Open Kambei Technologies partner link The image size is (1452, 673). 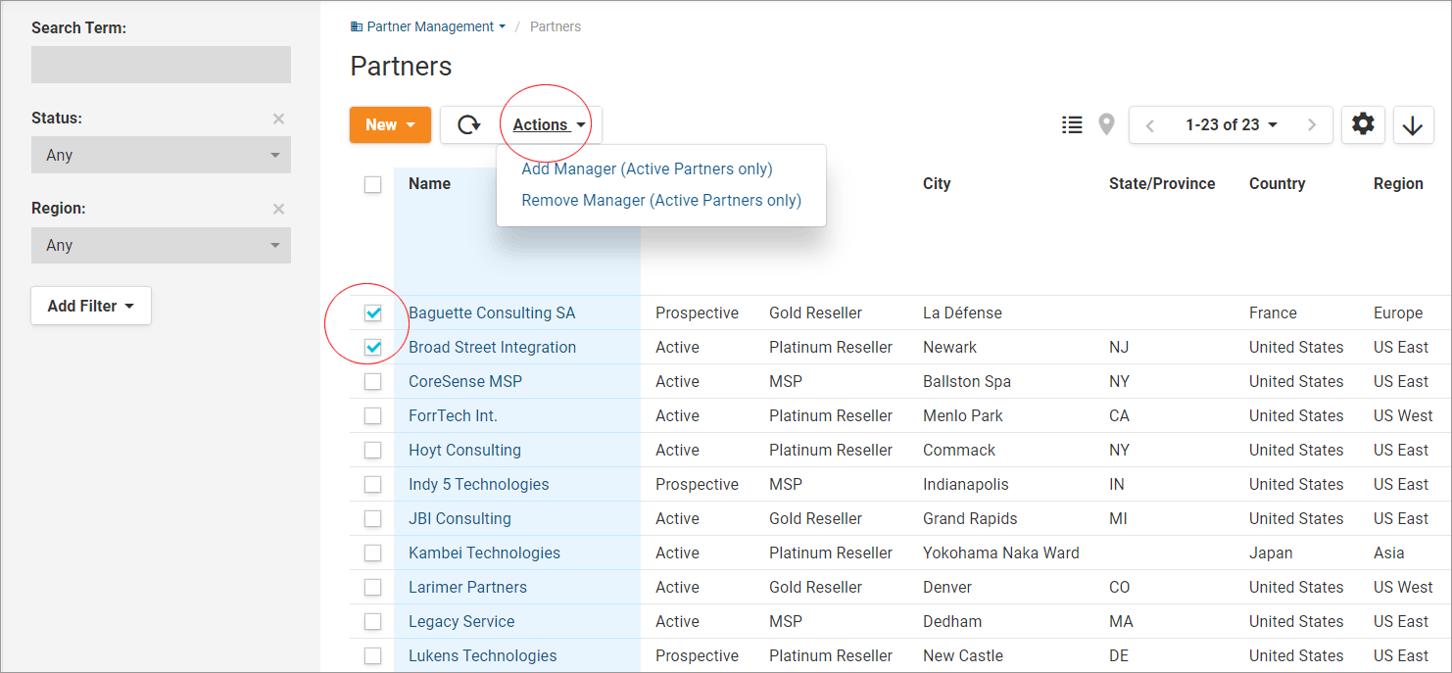tap(484, 553)
